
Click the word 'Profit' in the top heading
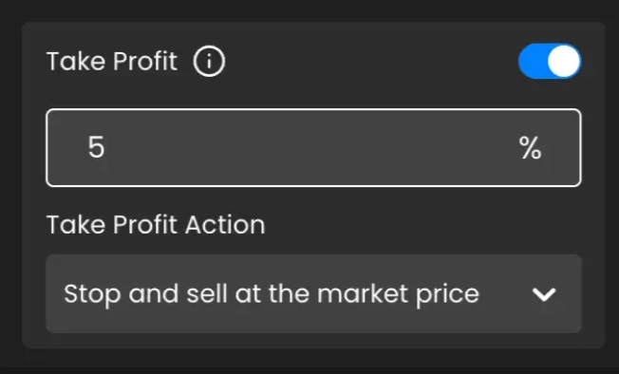pyautogui.click(x=145, y=62)
